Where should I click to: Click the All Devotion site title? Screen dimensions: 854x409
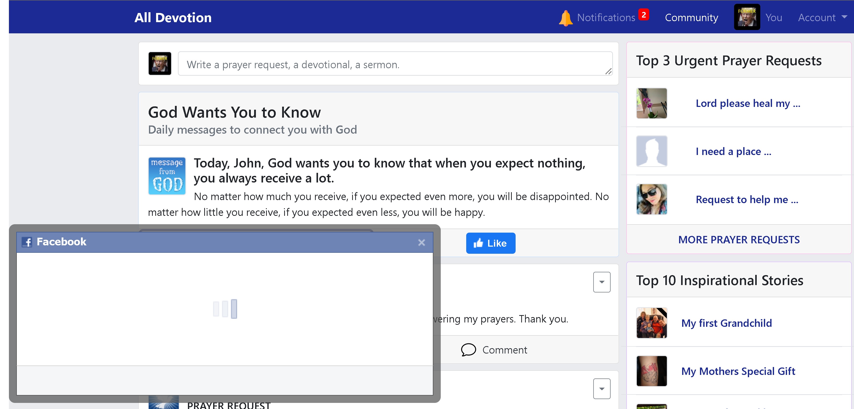point(173,18)
